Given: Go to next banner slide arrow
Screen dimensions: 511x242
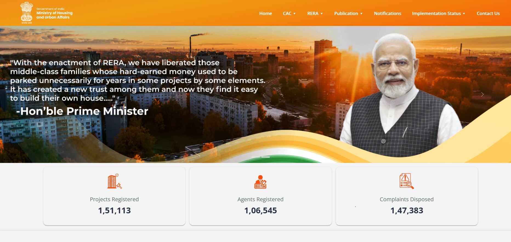Looking at the screenshot, I should 482,94.
